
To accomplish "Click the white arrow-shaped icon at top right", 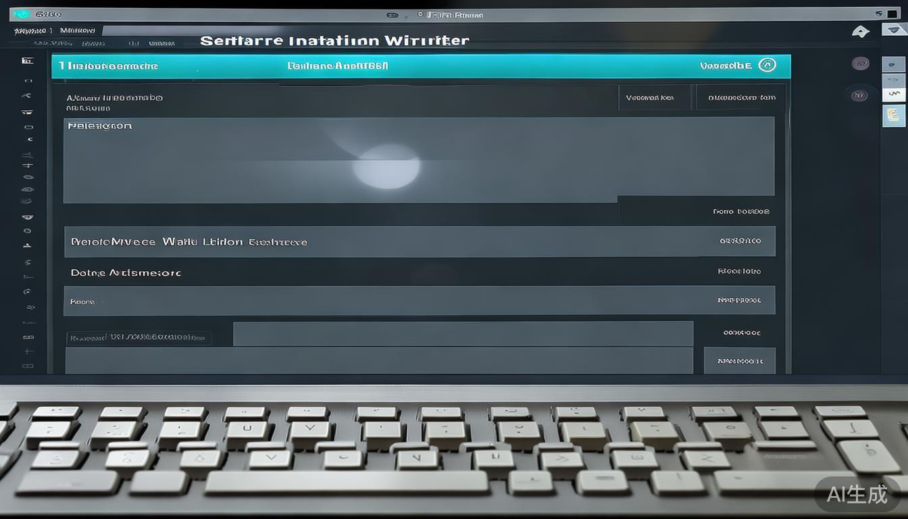I will coord(860,31).
